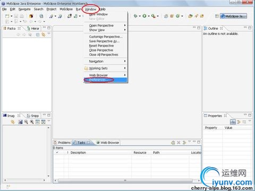
Task: Select New Window menu entry
Action: [106, 14]
